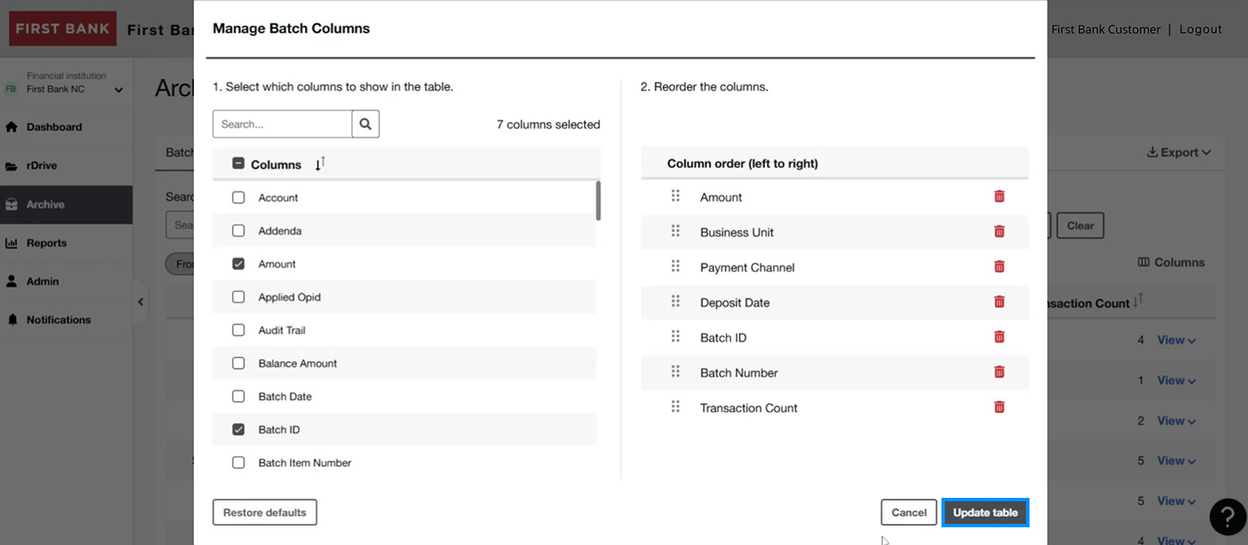Viewport: 1248px width, 545px height.
Task: Open a View dropdown in the results table
Action: (1177, 339)
